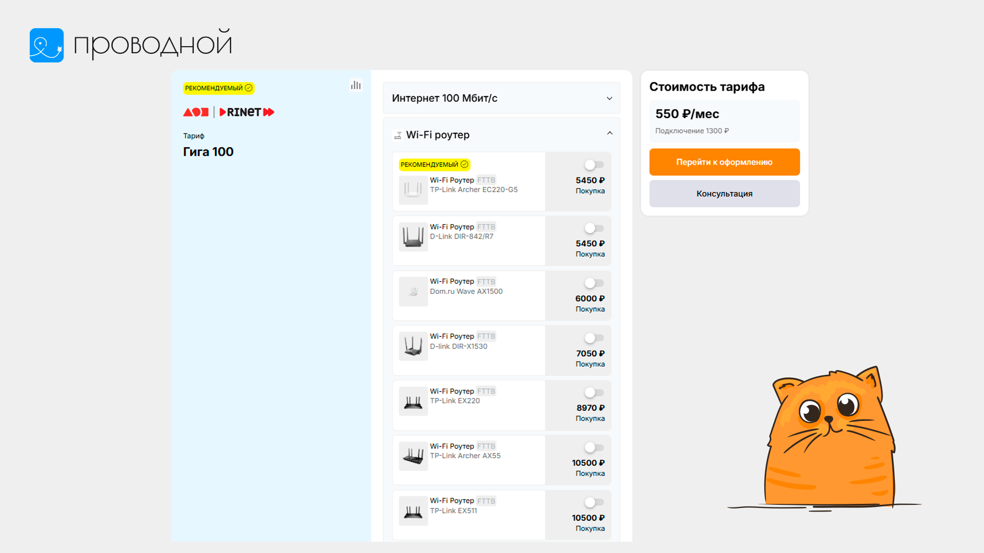Viewport: 984px width, 553px height.
Task: Open D-Link DIR-842/R7 router image
Action: pos(414,237)
